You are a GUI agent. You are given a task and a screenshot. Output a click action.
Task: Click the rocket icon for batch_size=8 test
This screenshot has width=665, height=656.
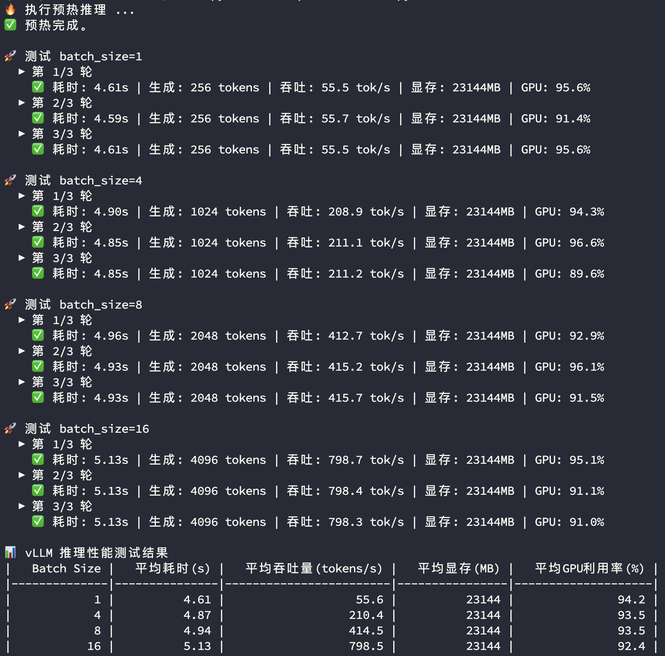point(10,304)
